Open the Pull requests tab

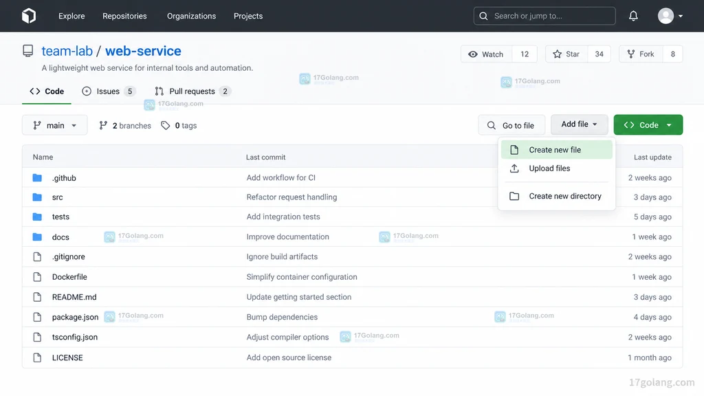pyautogui.click(x=192, y=91)
